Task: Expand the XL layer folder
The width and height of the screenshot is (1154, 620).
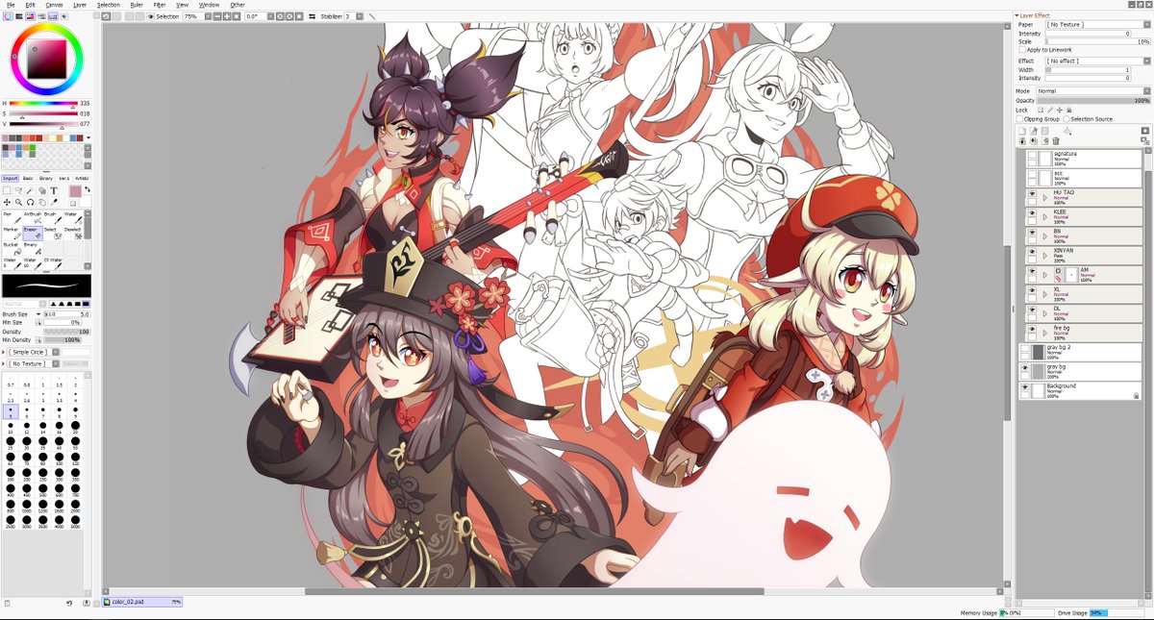Action: point(1044,292)
